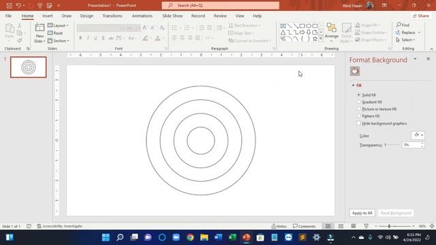
Task: Click the Apply to All button
Action: pyautogui.click(x=362, y=213)
